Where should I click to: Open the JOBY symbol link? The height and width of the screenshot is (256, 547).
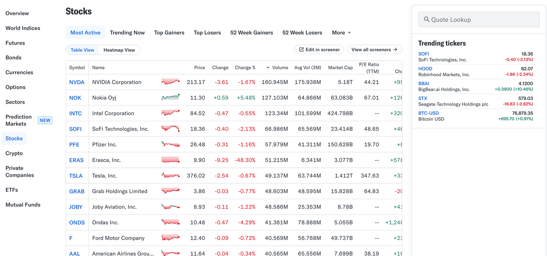click(76, 207)
